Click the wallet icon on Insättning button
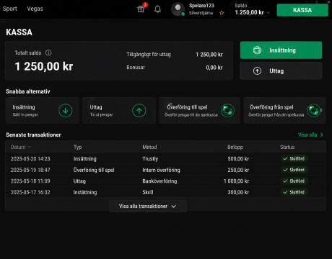This screenshot has height=259, width=332. pos(257,50)
